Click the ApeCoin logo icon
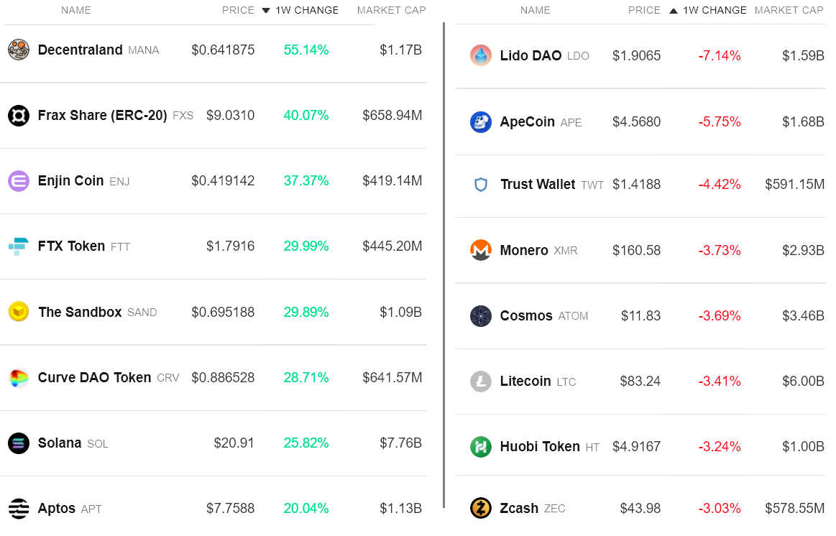 tap(480, 122)
